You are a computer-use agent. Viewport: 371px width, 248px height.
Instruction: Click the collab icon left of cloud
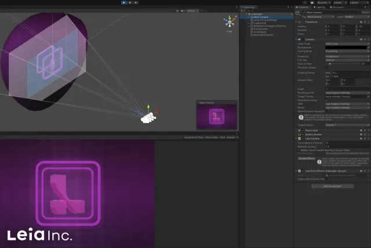[x=305, y=2]
